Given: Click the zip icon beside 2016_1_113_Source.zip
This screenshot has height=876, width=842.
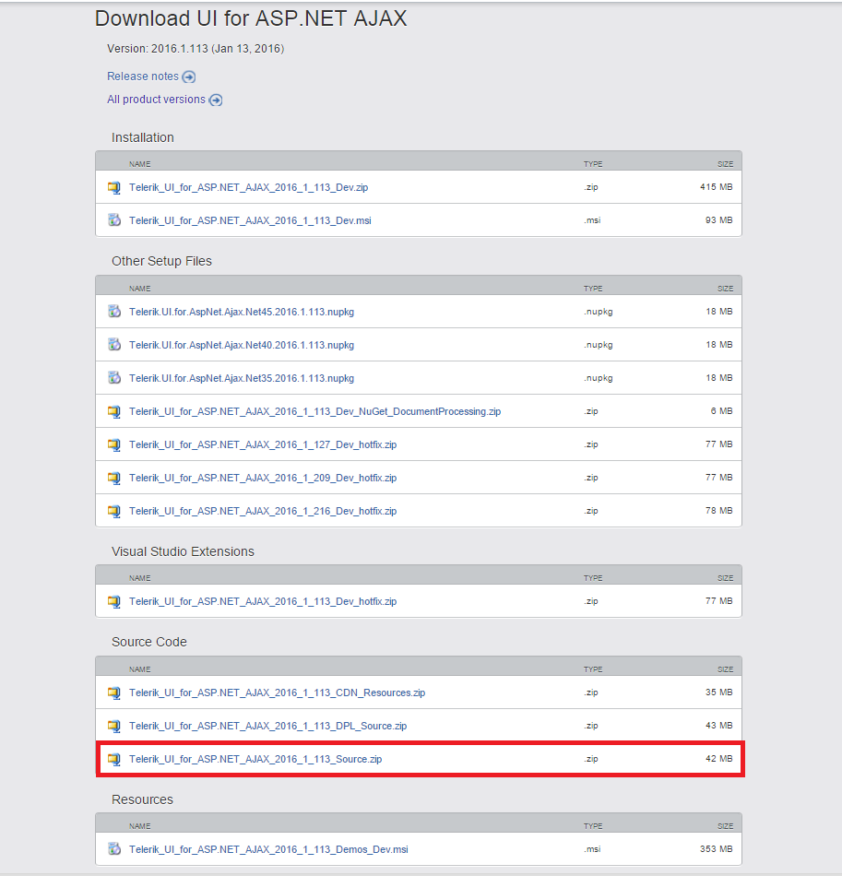Looking at the screenshot, I should (114, 759).
